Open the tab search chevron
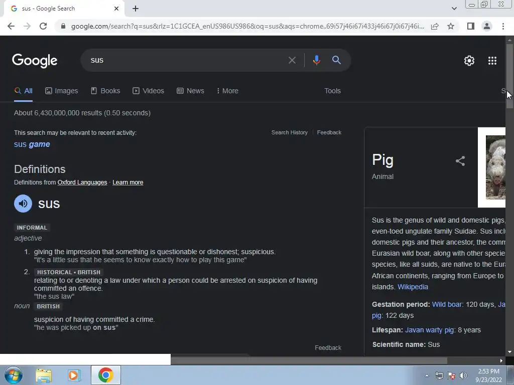The width and height of the screenshot is (514, 385). (454, 9)
